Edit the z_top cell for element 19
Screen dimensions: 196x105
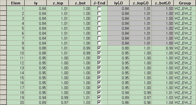point(58,98)
